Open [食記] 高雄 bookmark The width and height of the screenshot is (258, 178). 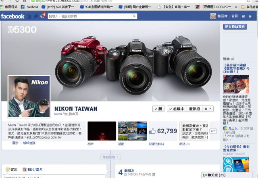tap(174, 7)
